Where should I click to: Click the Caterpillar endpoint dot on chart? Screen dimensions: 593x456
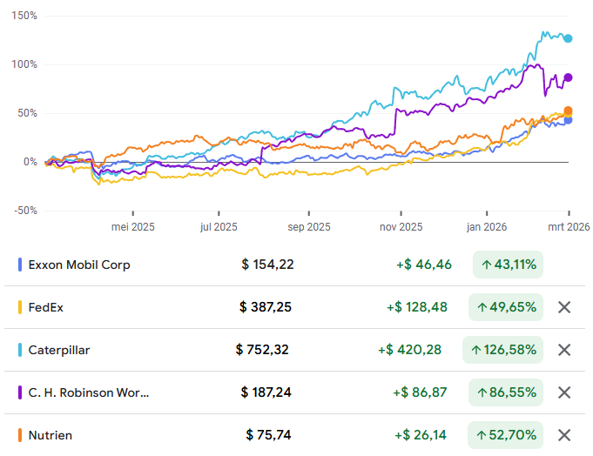(x=568, y=38)
